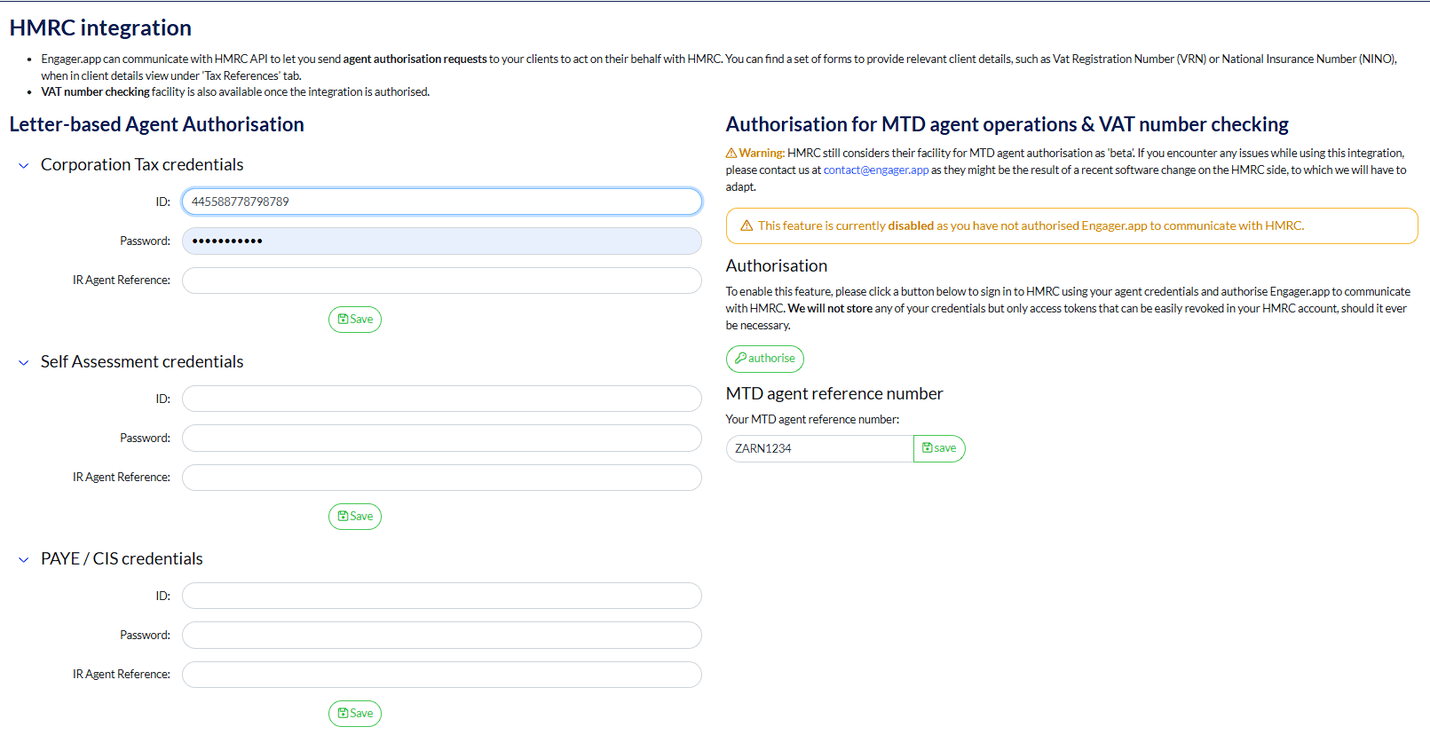Save the Self Assessment credentials

click(355, 517)
